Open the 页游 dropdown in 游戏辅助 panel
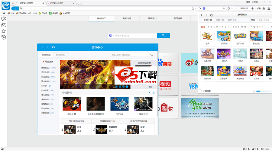The width and height of the screenshot is (272, 151). (x=254, y=20)
